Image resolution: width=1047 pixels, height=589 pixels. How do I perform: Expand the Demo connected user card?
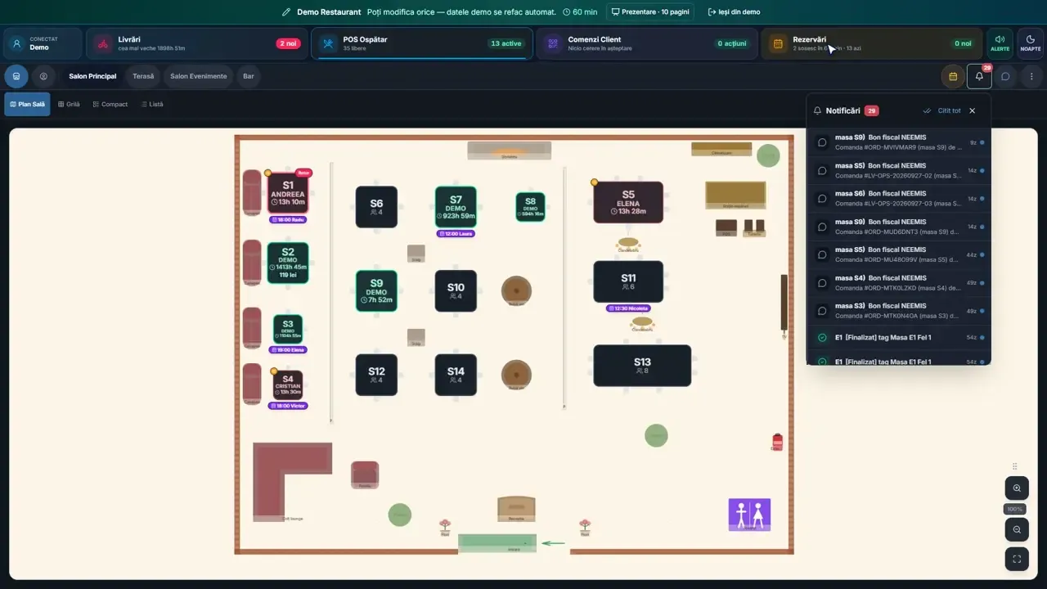(x=43, y=43)
